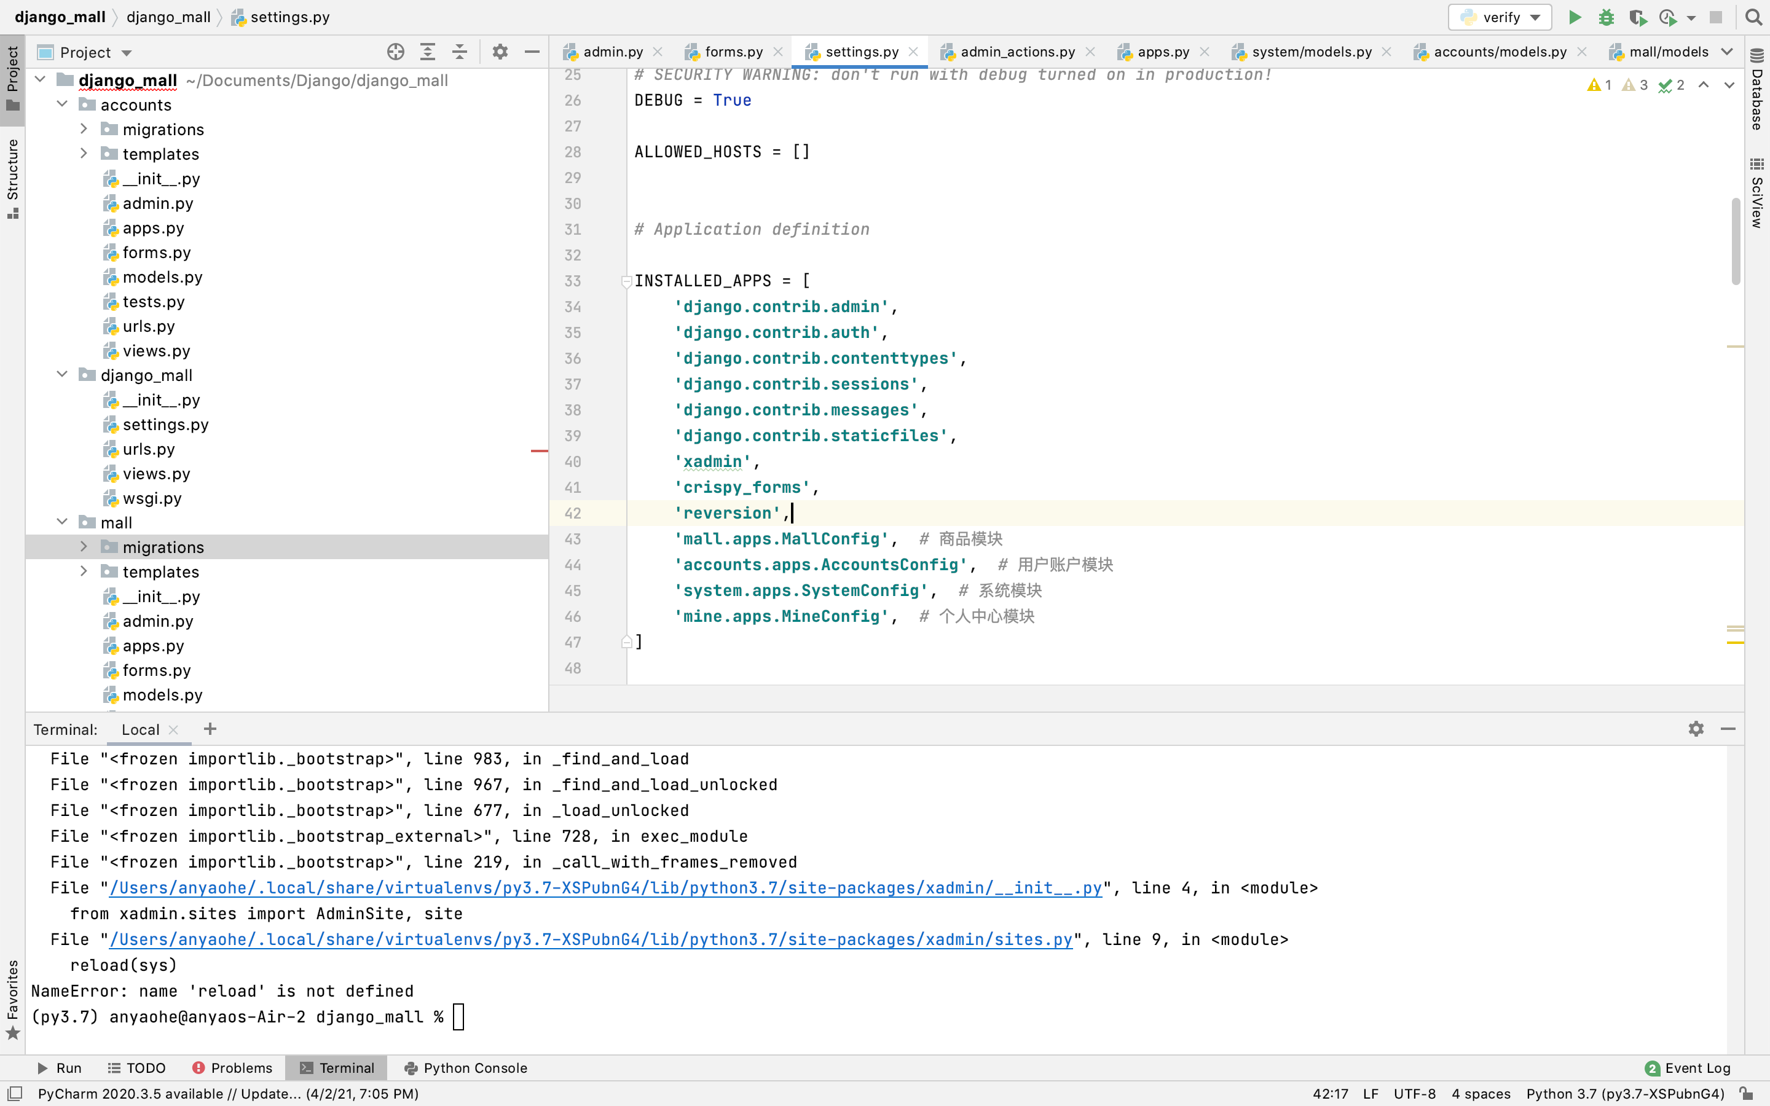Run the verify configuration
The width and height of the screenshot is (1770, 1106).
click(1575, 17)
